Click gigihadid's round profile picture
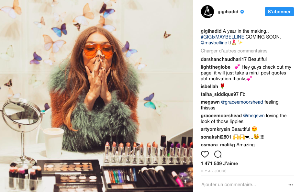The height and width of the screenshot is (192, 301). [207, 12]
